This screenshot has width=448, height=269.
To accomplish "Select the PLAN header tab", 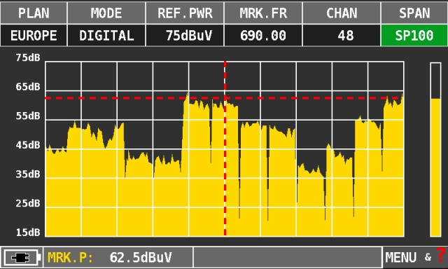I will pyautogui.click(x=34, y=13).
